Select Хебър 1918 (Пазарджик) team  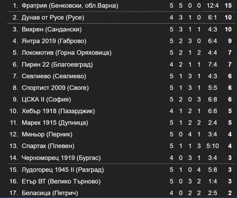[59, 111]
